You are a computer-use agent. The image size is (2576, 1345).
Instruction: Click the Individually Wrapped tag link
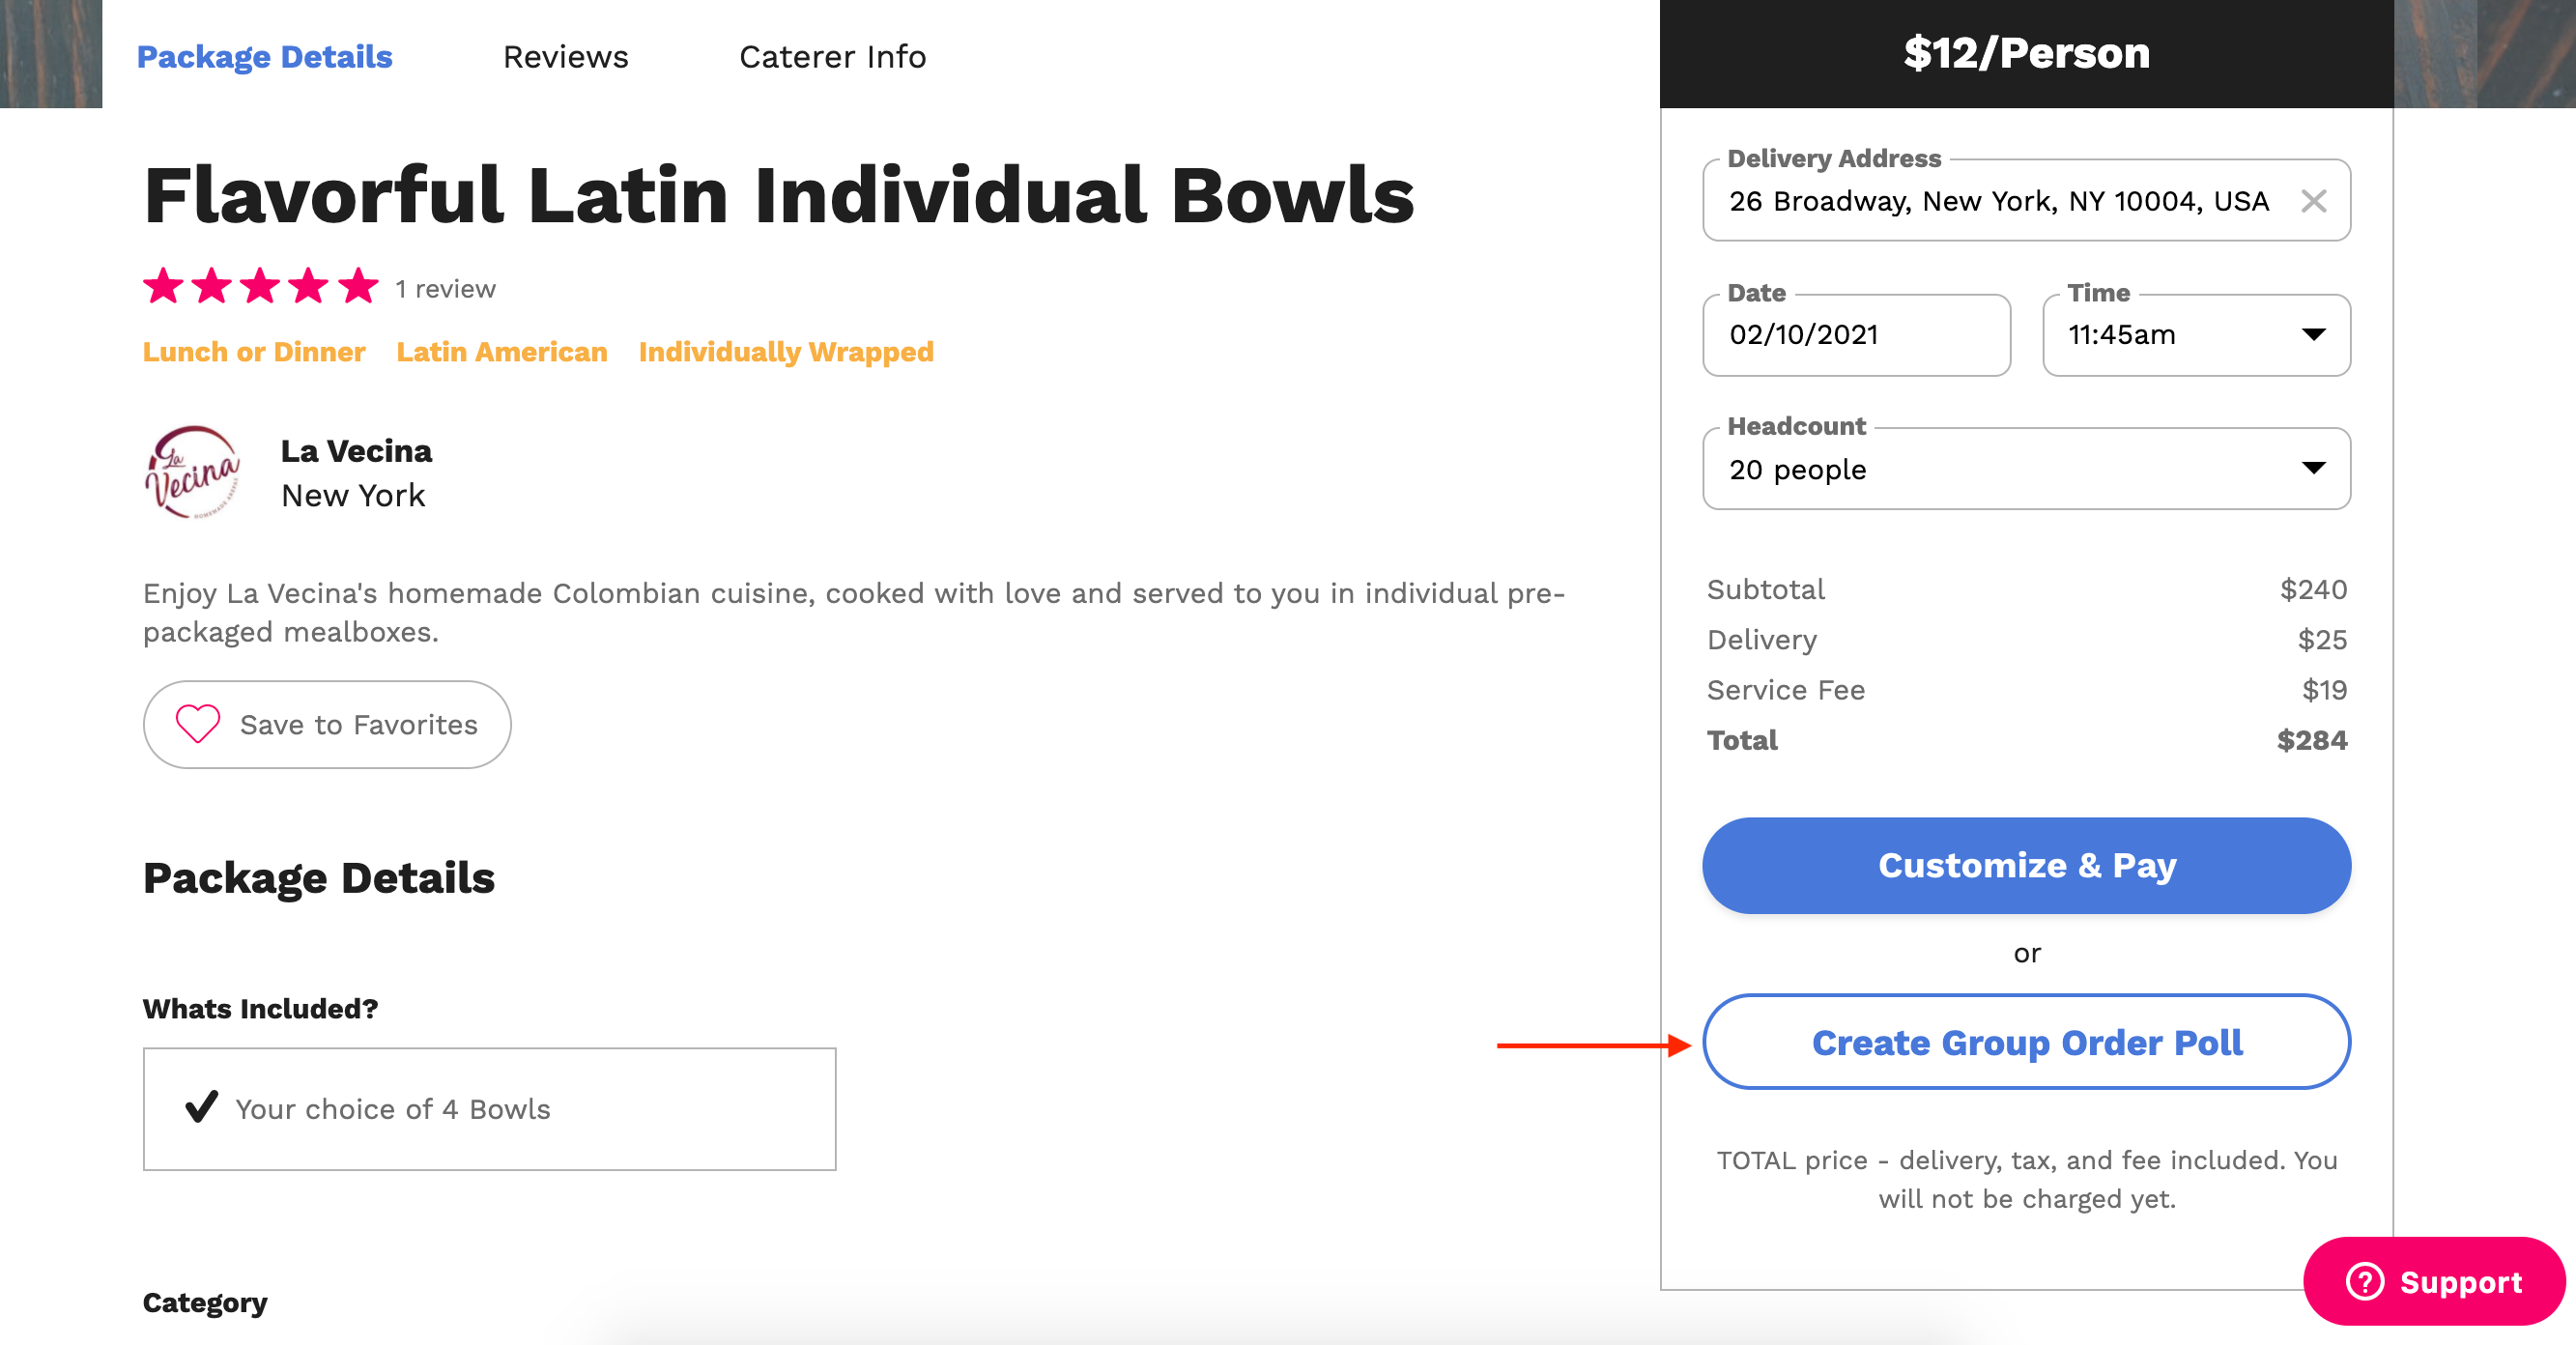[785, 352]
